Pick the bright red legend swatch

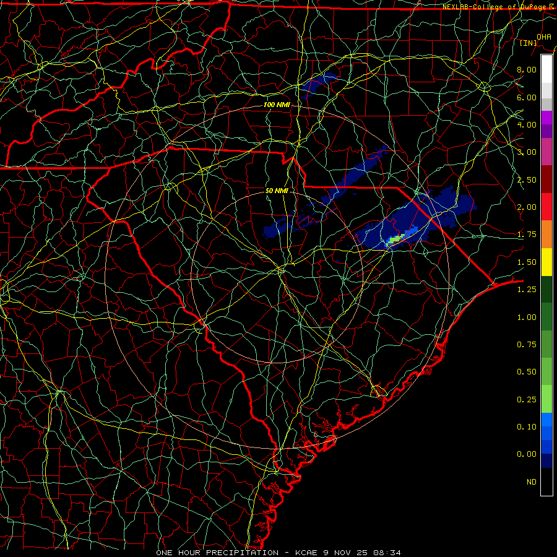point(546,207)
